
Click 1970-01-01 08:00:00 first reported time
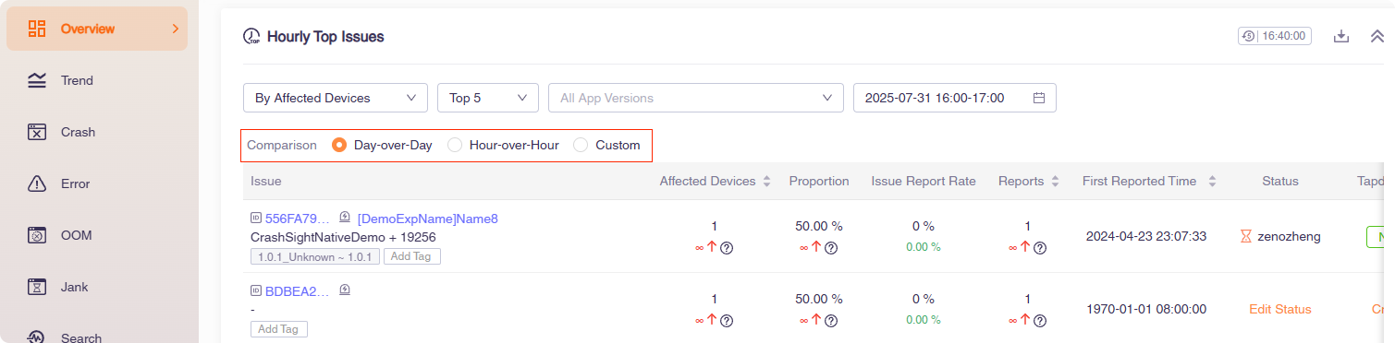tap(1146, 309)
